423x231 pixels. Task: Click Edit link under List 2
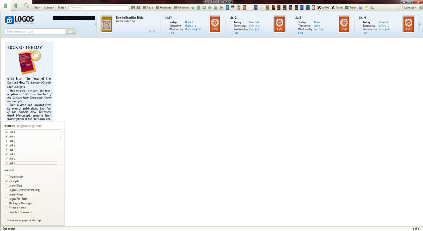coord(236,33)
